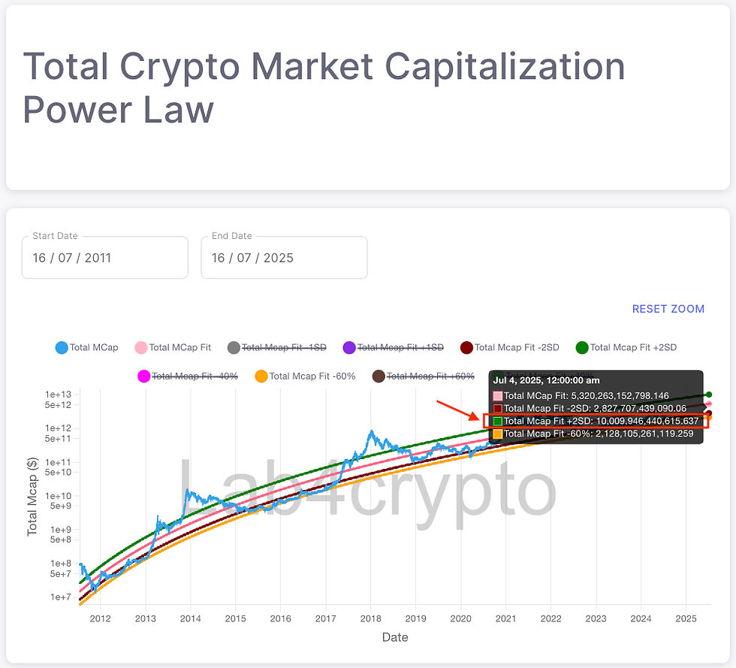This screenshot has width=736, height=668.
Task: Pick the dark red tooltip square swatch
Action: (497, 409)
